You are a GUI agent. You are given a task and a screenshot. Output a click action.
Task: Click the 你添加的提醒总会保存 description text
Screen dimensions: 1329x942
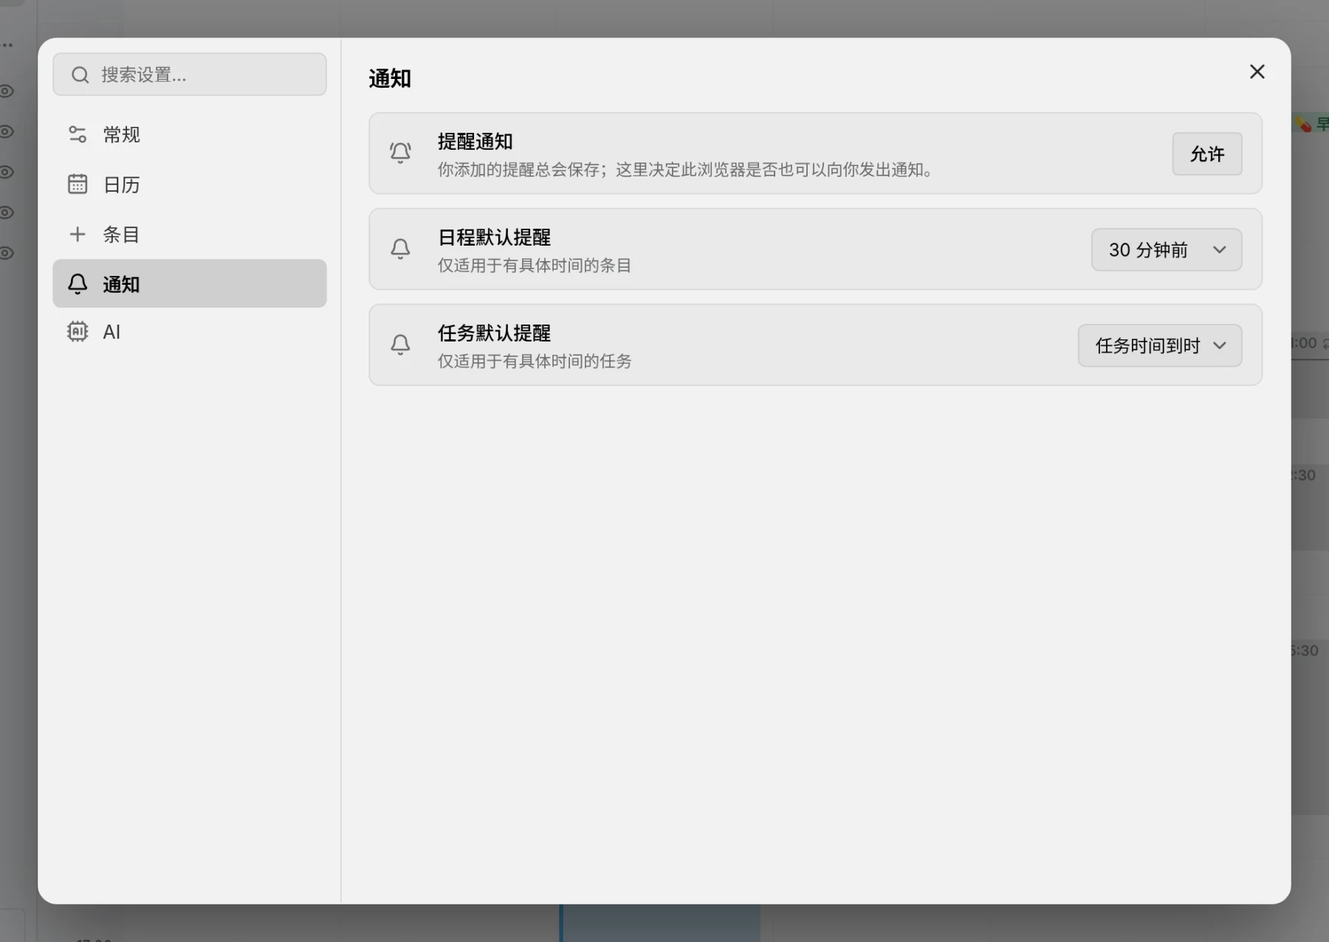click(686, 170)
